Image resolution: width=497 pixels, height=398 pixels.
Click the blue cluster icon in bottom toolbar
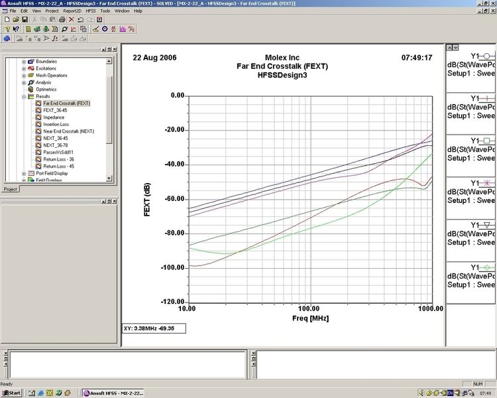pyautogui.click(x=7, y=38)
